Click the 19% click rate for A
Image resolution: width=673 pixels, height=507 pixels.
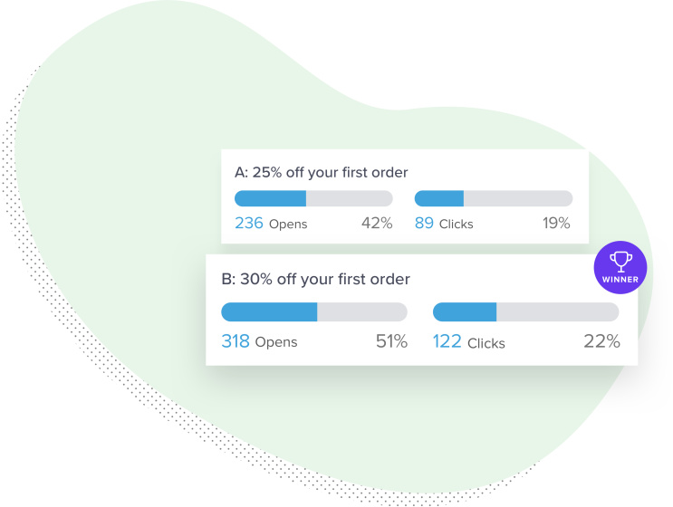click(x=556, y=223)
